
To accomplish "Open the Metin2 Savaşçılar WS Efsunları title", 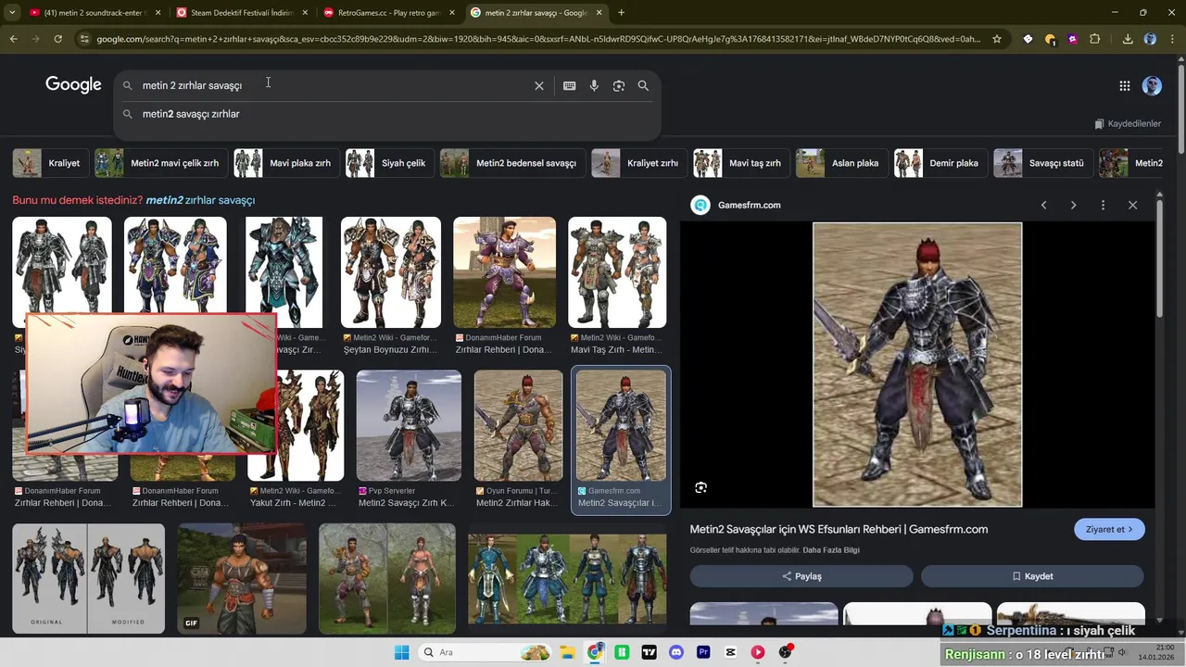I will [x=839, y=529].
